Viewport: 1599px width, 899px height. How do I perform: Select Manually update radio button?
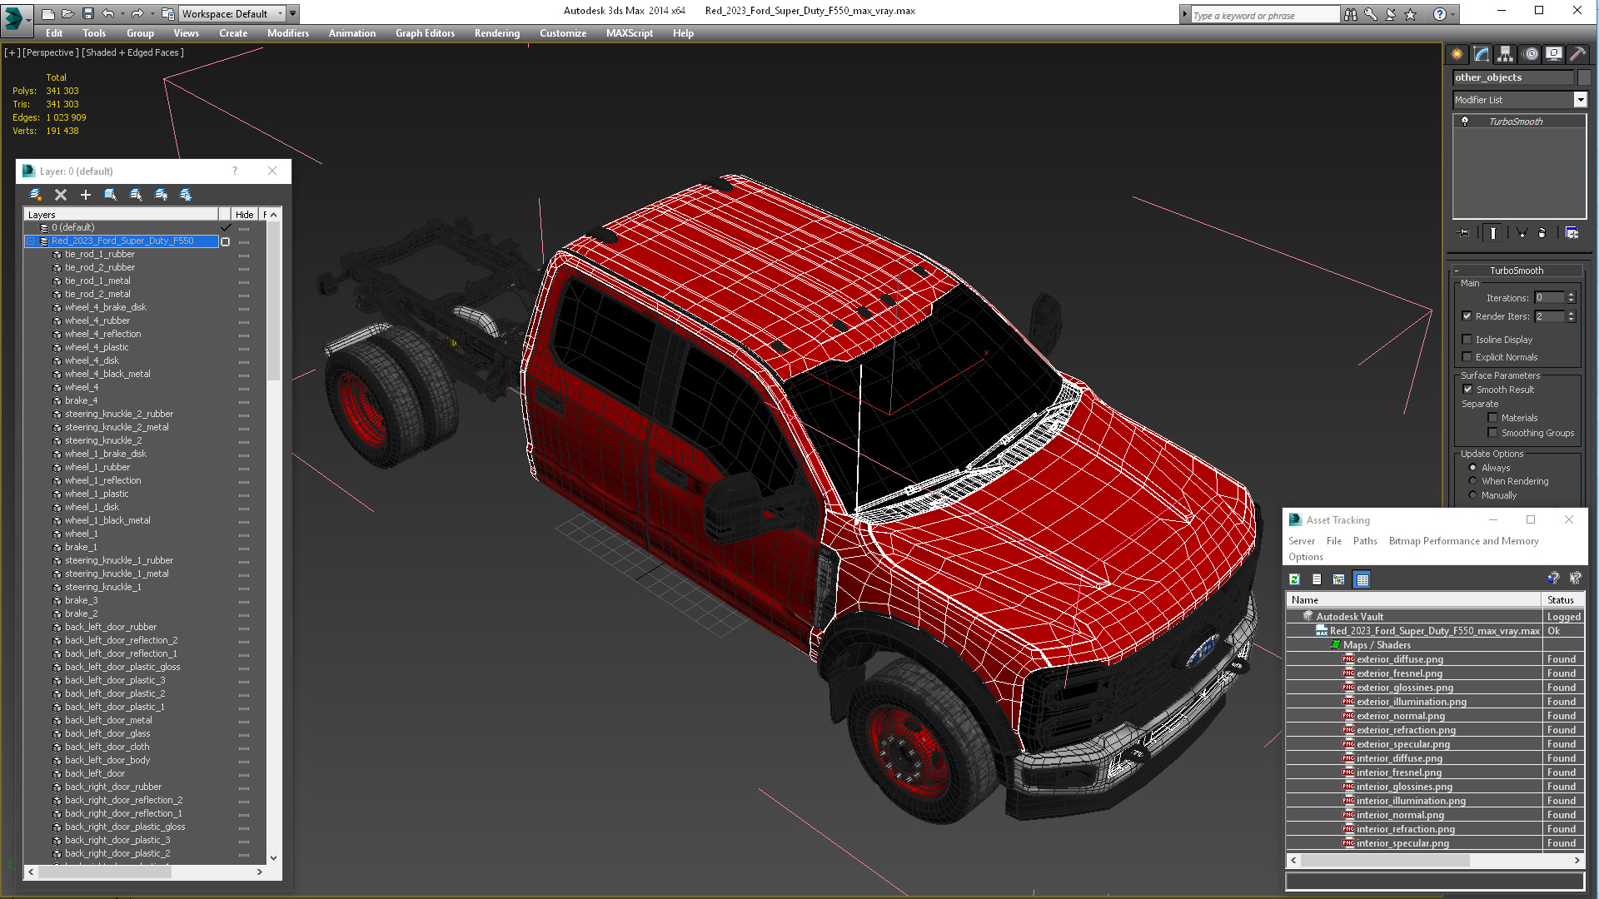(x=1473, y=495)
